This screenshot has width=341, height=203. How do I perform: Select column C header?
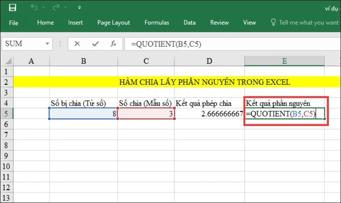click(146, 61)
